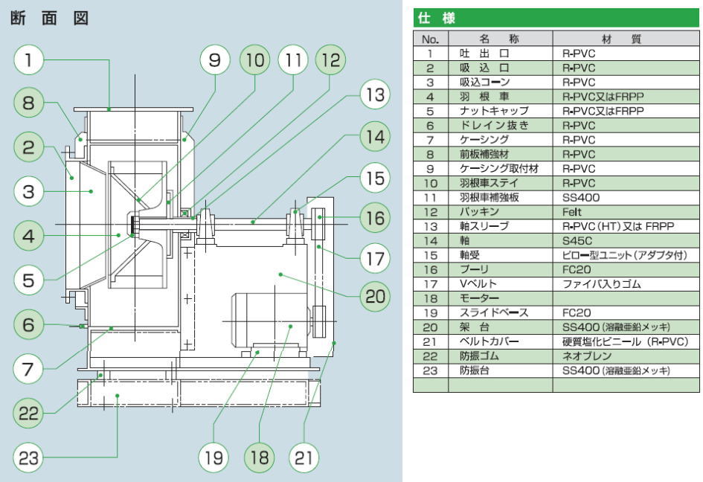The width and height of the screenshot is (703, 482).
Task: Select callout circle 21 below the drawing
Action: pos(304,457)
